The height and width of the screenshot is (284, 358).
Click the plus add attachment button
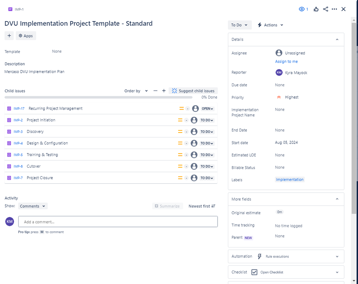click(x=9, y=36)
